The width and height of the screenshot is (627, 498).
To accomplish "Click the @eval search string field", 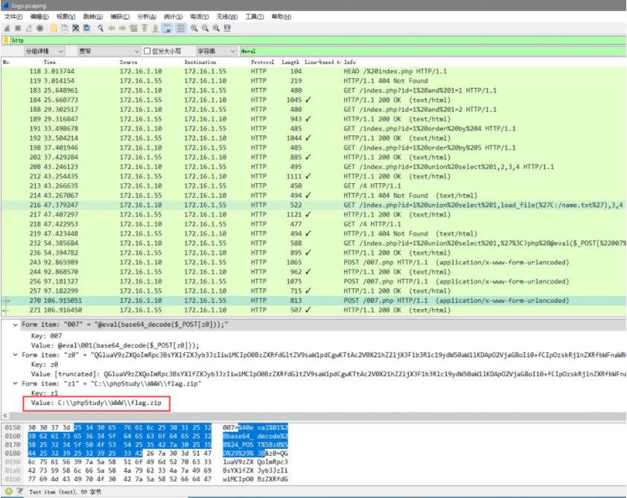I will pos(433,51).
